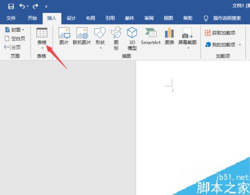Open the undo history dropdown arrow

pos(27,6)
